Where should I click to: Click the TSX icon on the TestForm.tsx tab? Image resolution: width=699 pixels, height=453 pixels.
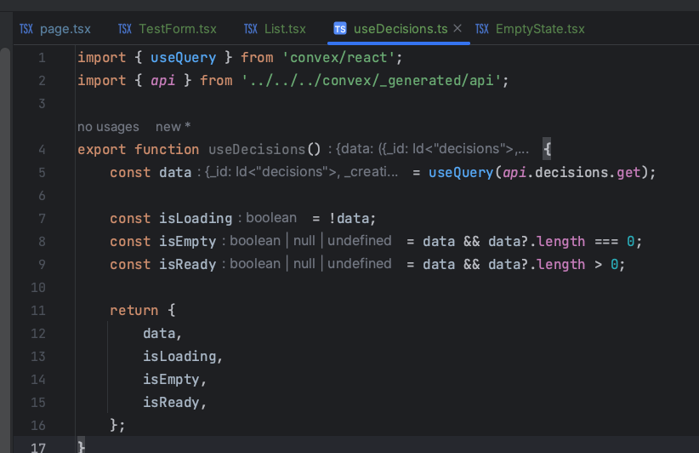pyautogui.click(x=125, y=29)
